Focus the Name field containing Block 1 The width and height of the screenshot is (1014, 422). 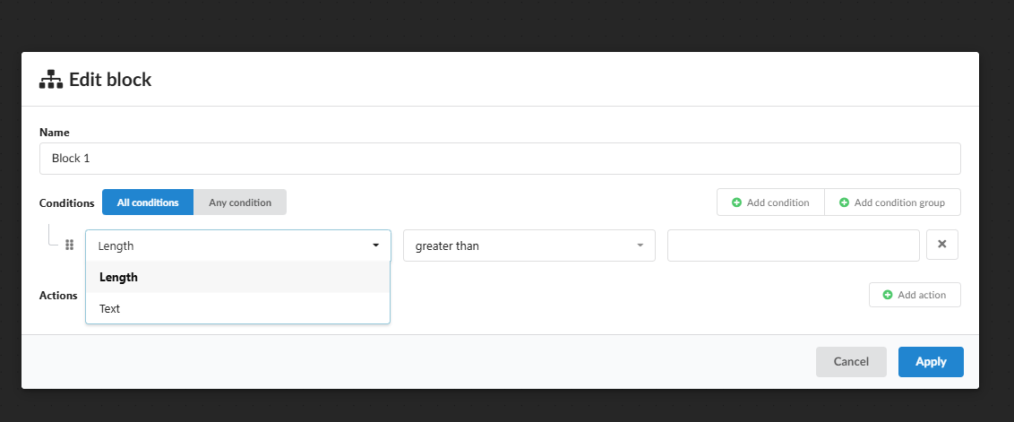500,159
